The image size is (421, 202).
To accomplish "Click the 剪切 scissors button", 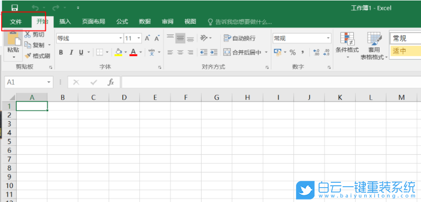I will tap(35, 34).
